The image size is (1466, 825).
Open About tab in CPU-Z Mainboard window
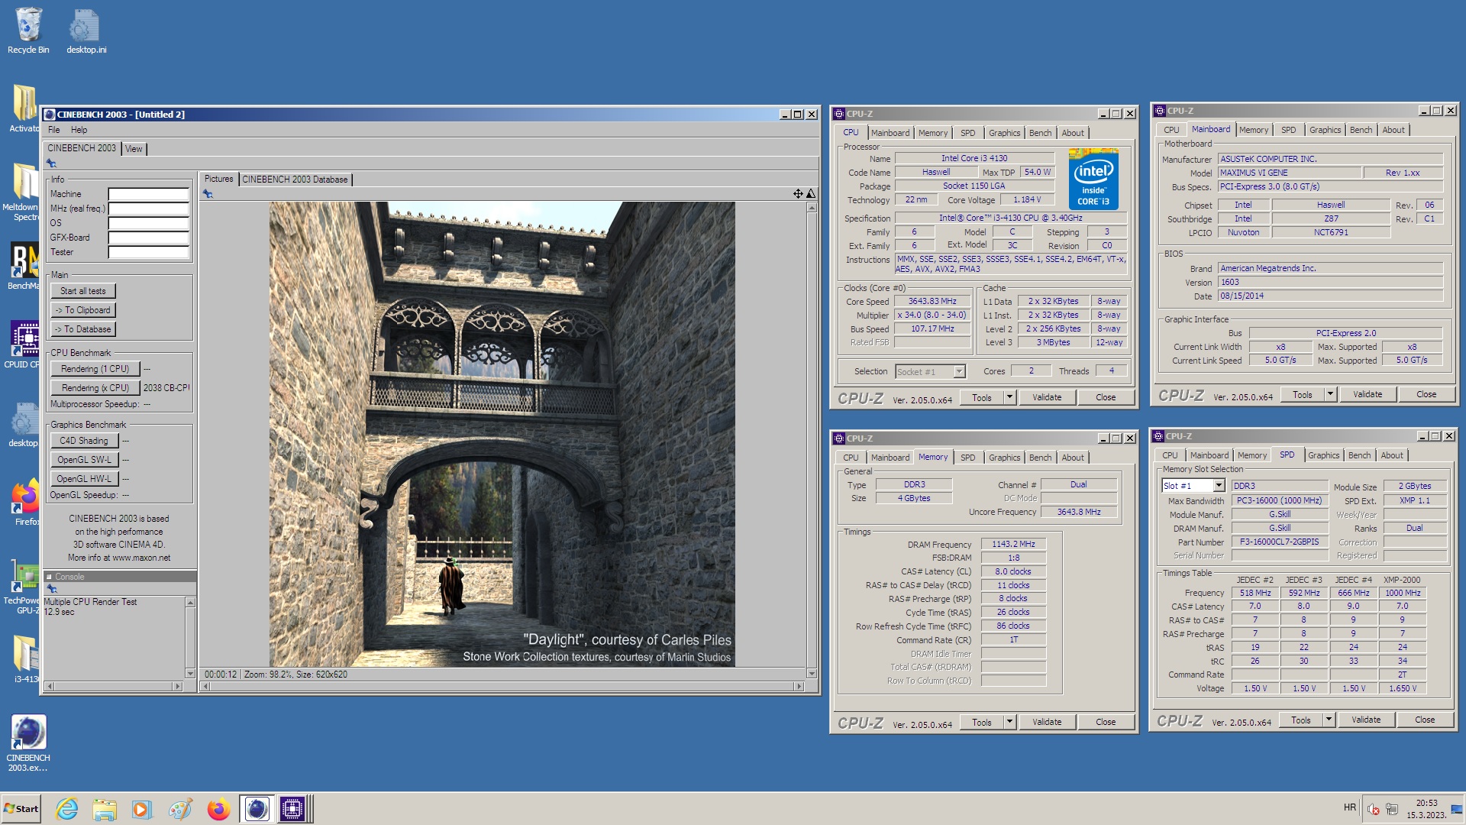coord(1393,130)
